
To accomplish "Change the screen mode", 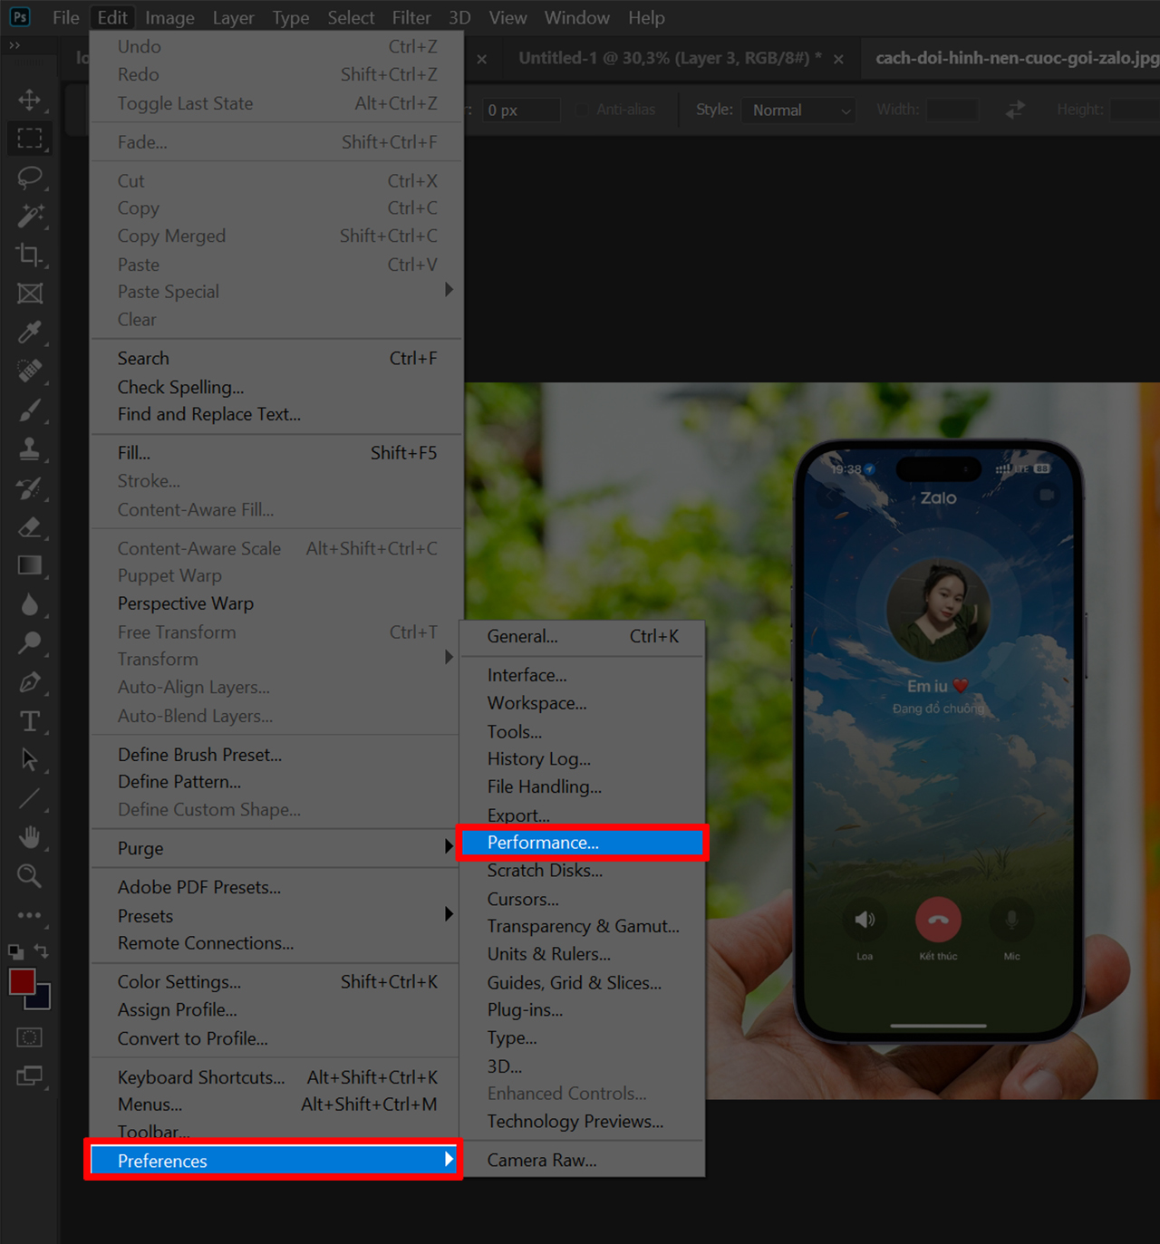I will coord(30,1076).
